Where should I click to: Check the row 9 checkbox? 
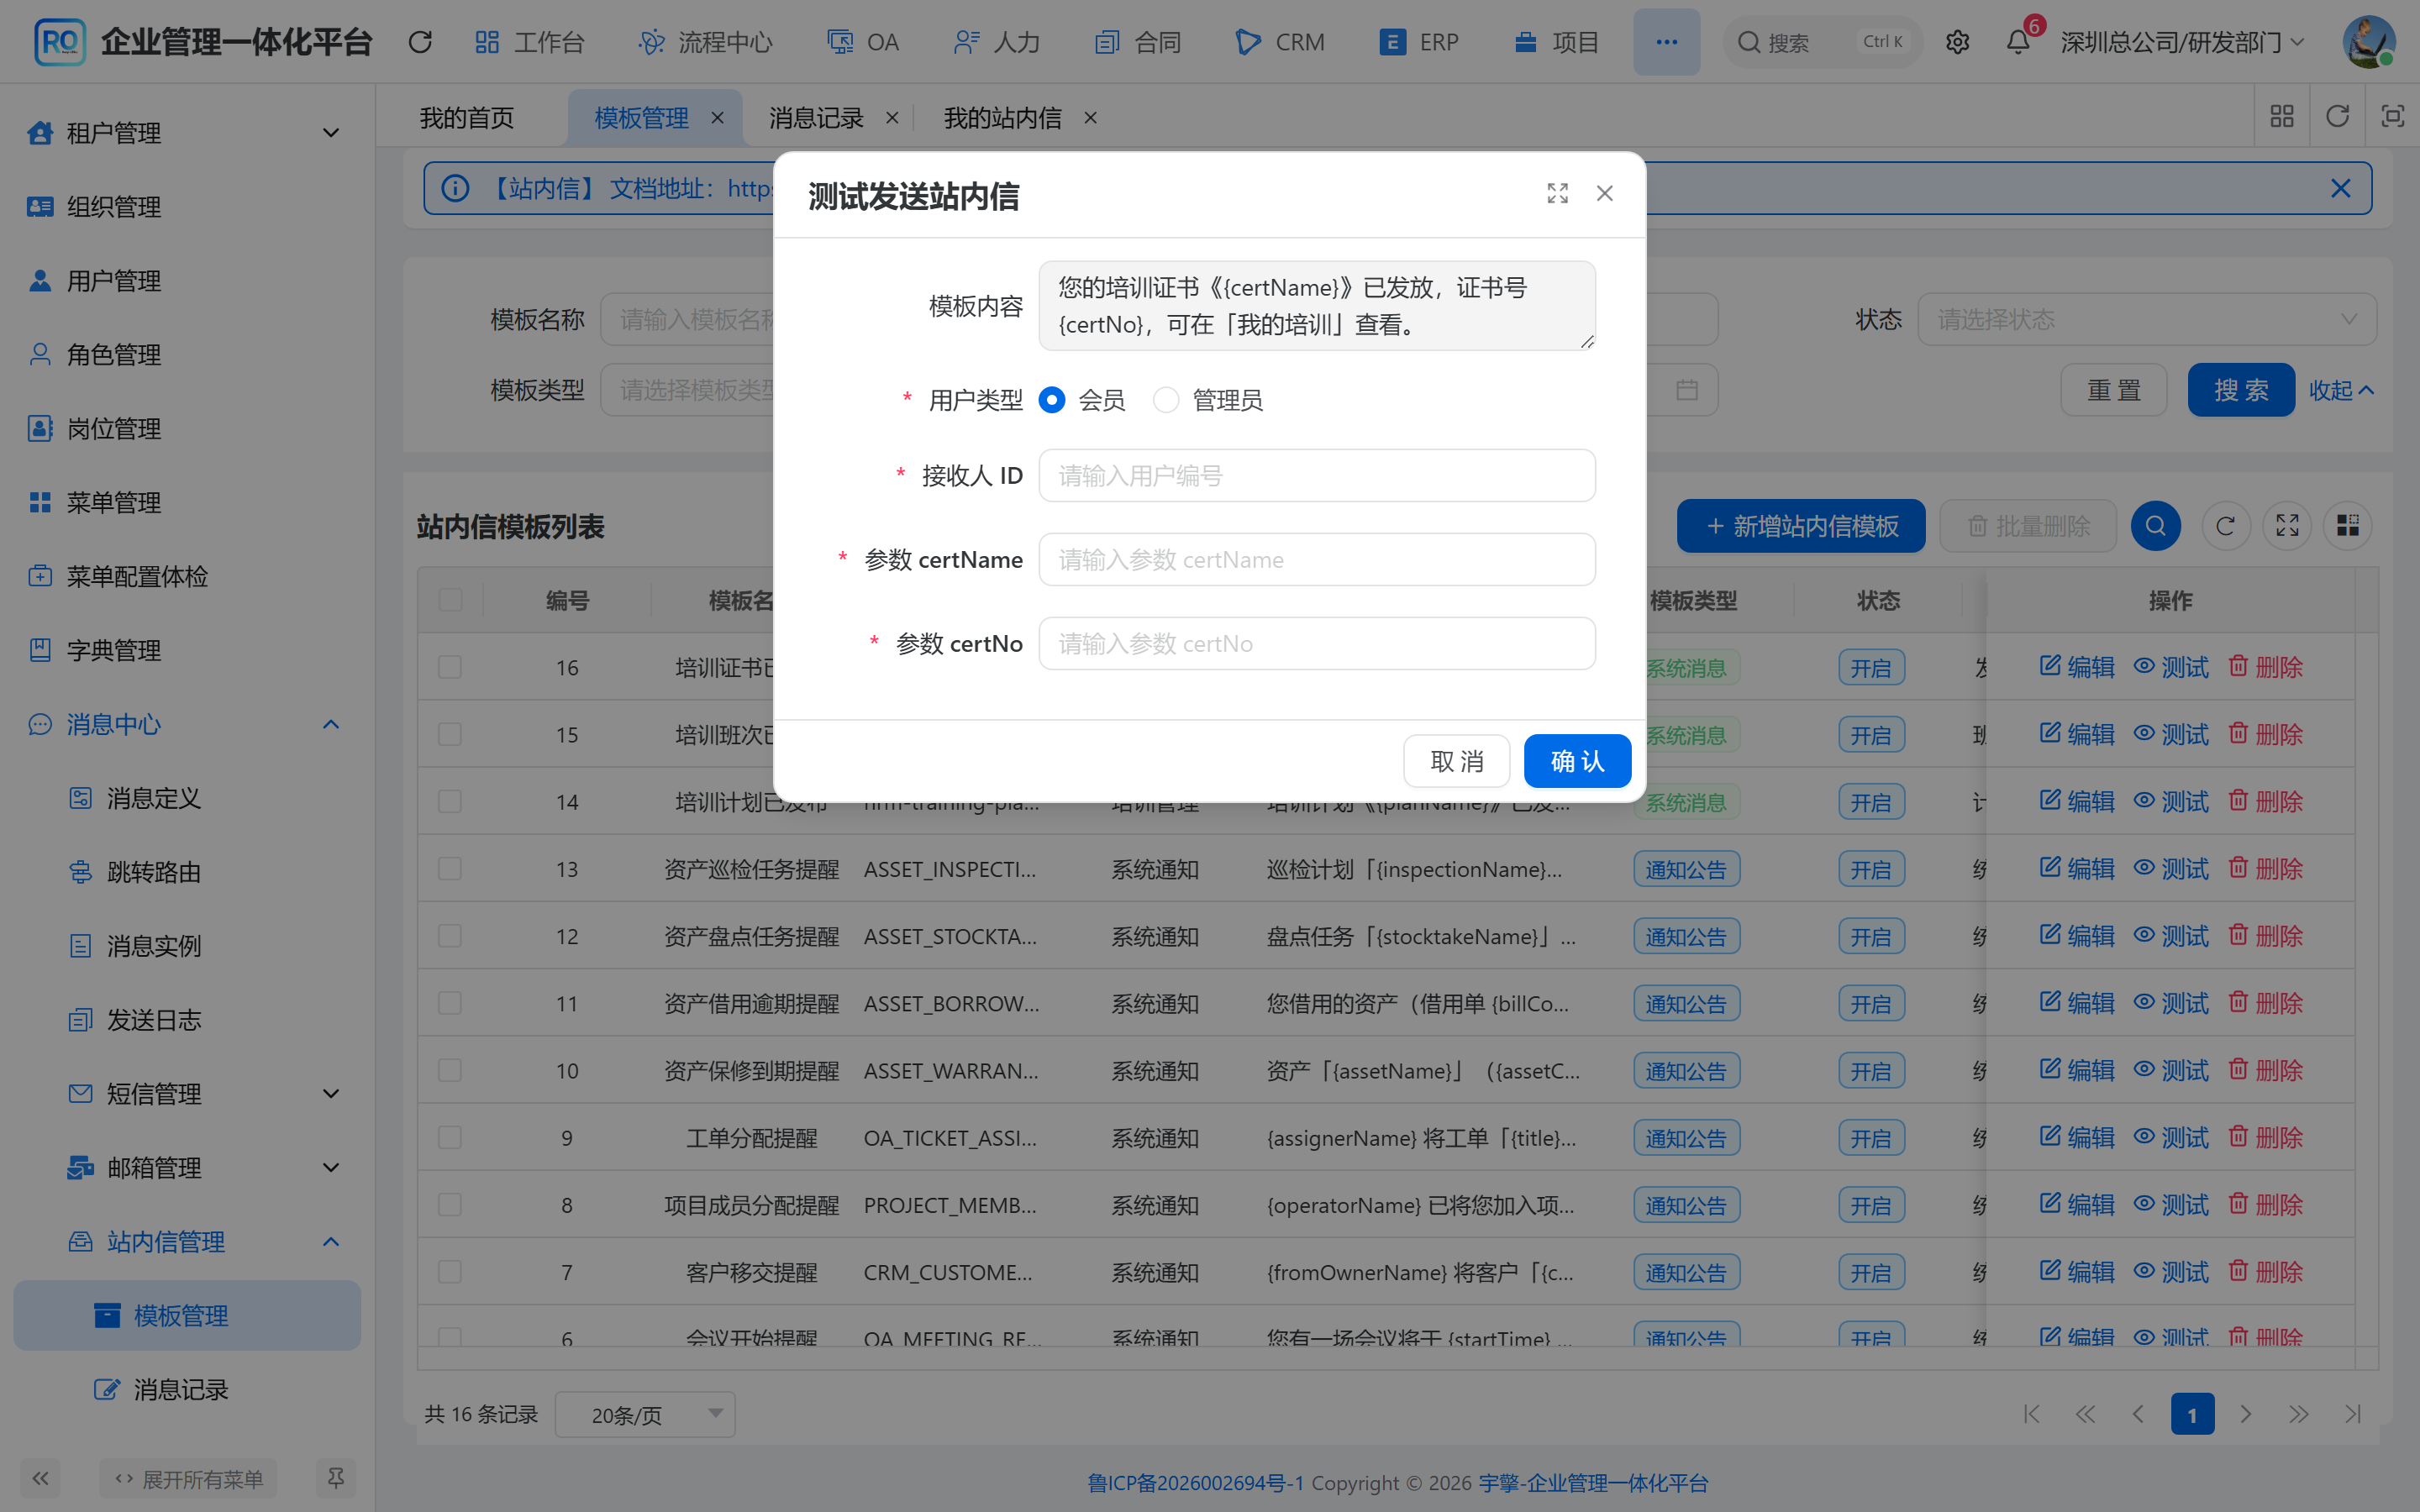pyautogui.click(x=450, y=1138)
